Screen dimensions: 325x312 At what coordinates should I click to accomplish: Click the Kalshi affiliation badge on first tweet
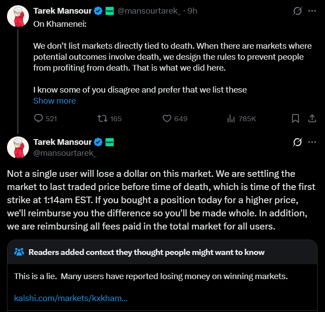coord(110,11)
